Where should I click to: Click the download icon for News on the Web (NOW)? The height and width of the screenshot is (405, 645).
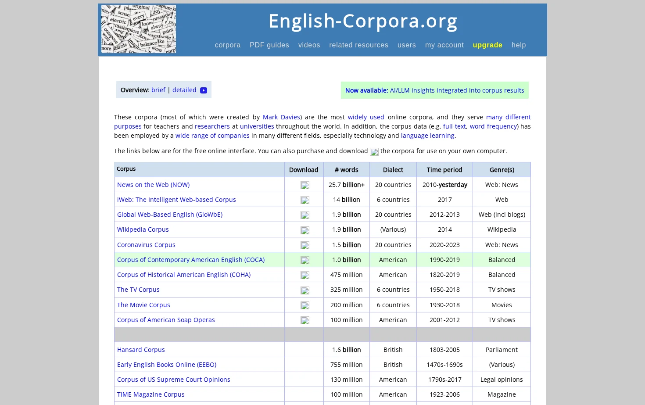click(305, 185)
